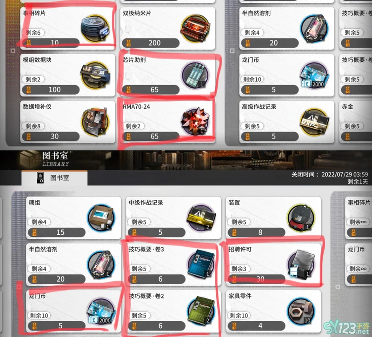Select the 龙门币 card in 图书室 section
This screenshot has width=372, height=337.
click(73, 311)
